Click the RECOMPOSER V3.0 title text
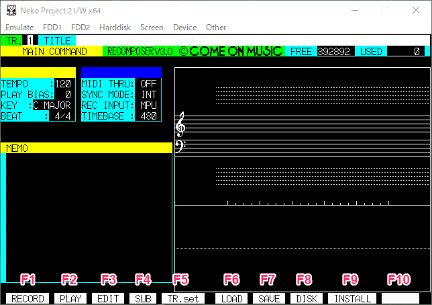 pos(140,51)
